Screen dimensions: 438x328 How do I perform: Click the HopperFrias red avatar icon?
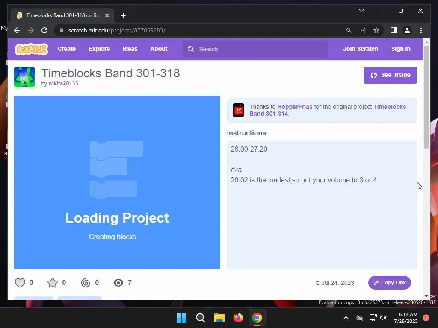pyautogui.click(x=238, y=110)
